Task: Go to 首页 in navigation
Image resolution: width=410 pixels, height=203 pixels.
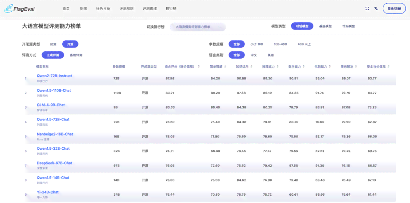Action: pos(66,8)
